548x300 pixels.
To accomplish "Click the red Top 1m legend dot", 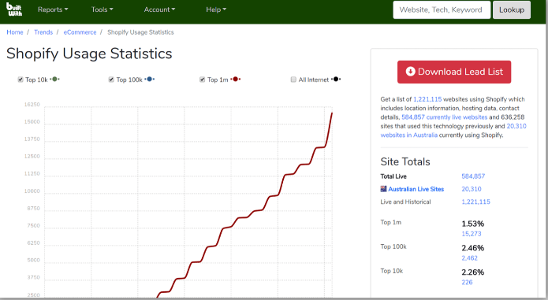I will point(236,80).
